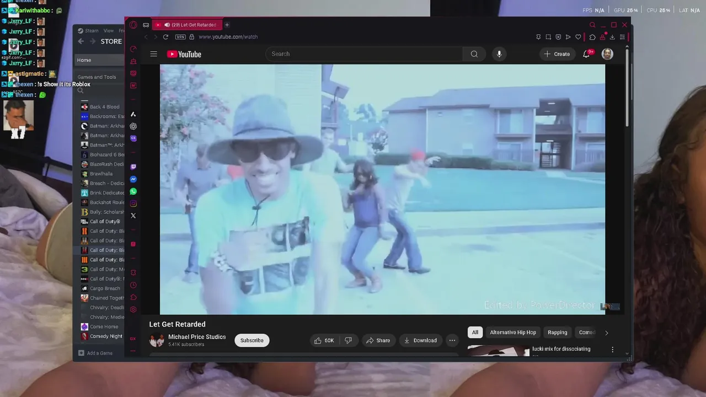Take a snapshot with the toolbar capture icon

[548, 37]
